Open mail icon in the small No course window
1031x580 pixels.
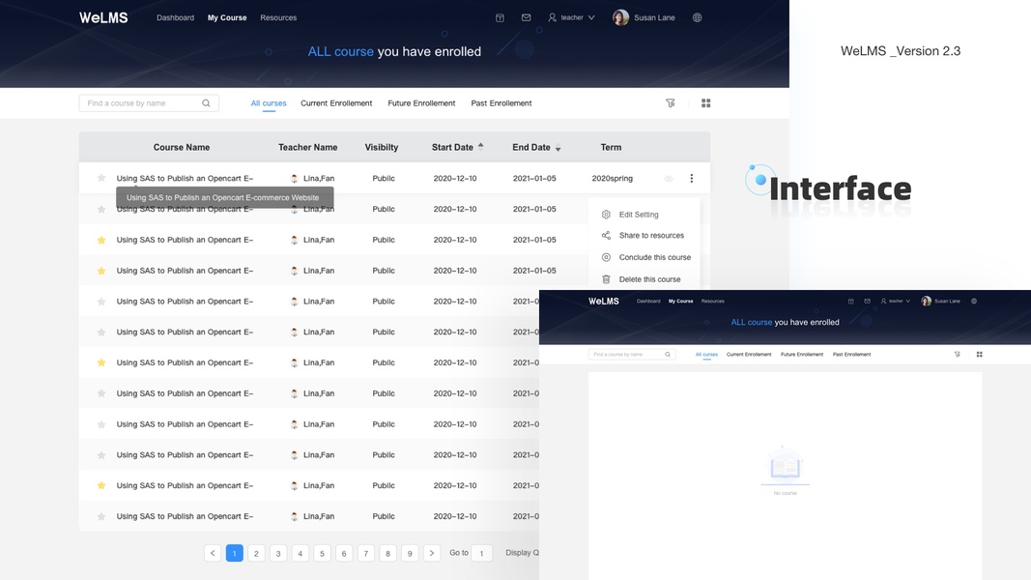(x=868, y=302)
